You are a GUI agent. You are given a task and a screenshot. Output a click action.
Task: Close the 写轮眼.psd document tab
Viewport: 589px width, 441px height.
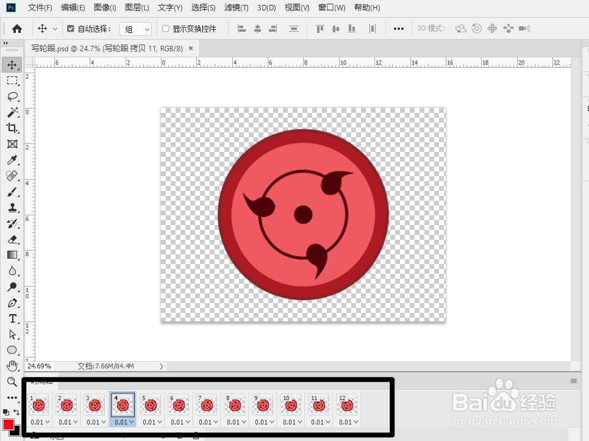pos(191,48)
